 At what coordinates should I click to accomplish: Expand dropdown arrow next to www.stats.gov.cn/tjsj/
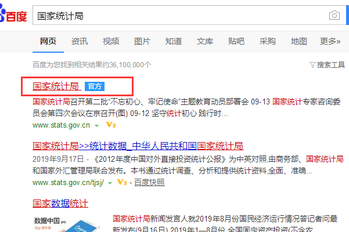[110, 183]
